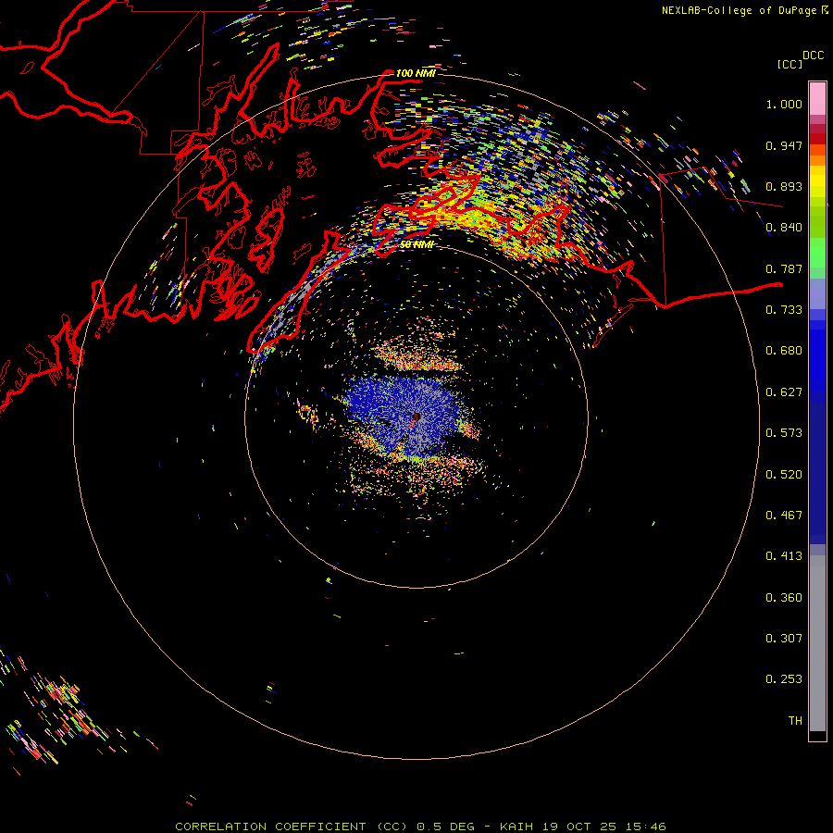
Task: Select the 0.413 scale value
Action: coord(784,556)
